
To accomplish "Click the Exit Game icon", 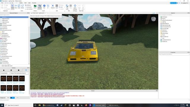I will [x=83, y=7].
